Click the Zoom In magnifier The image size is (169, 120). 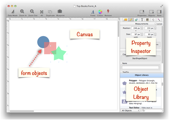(22, 11)
